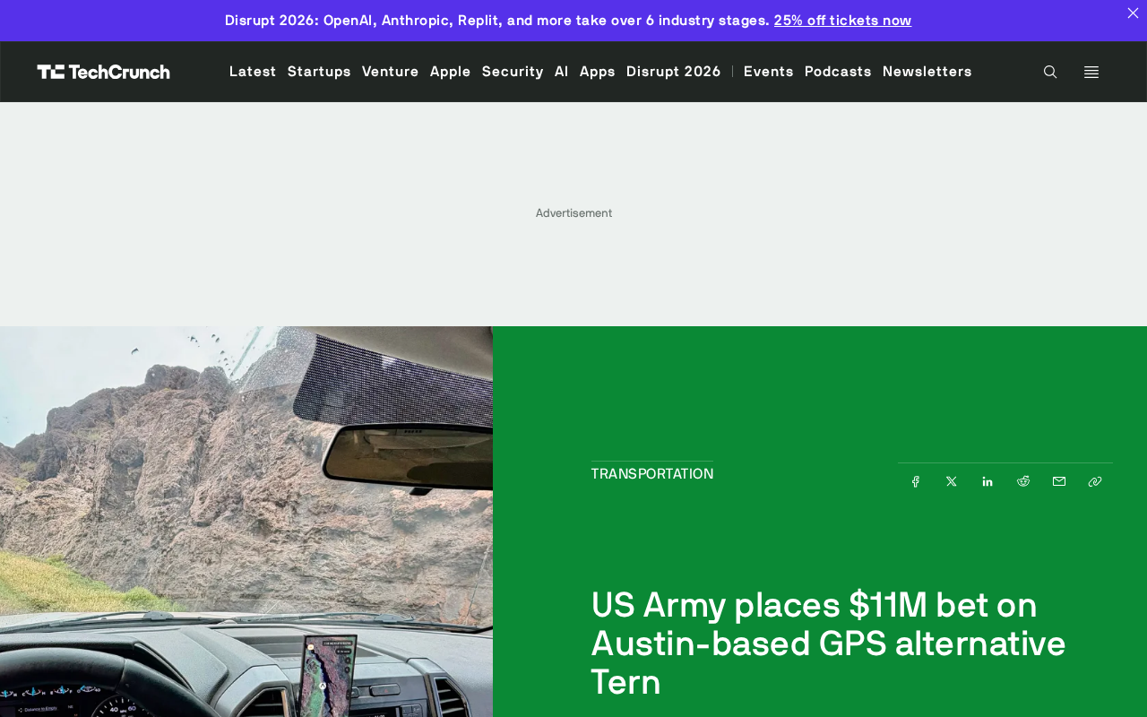
Task: Open Newsletters nav item
Action: [927, 71]
